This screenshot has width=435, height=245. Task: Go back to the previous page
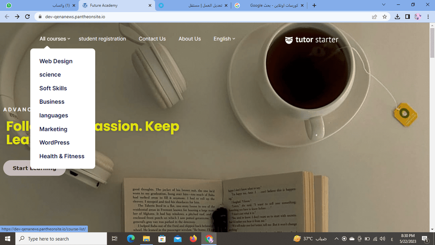[7, 17]
